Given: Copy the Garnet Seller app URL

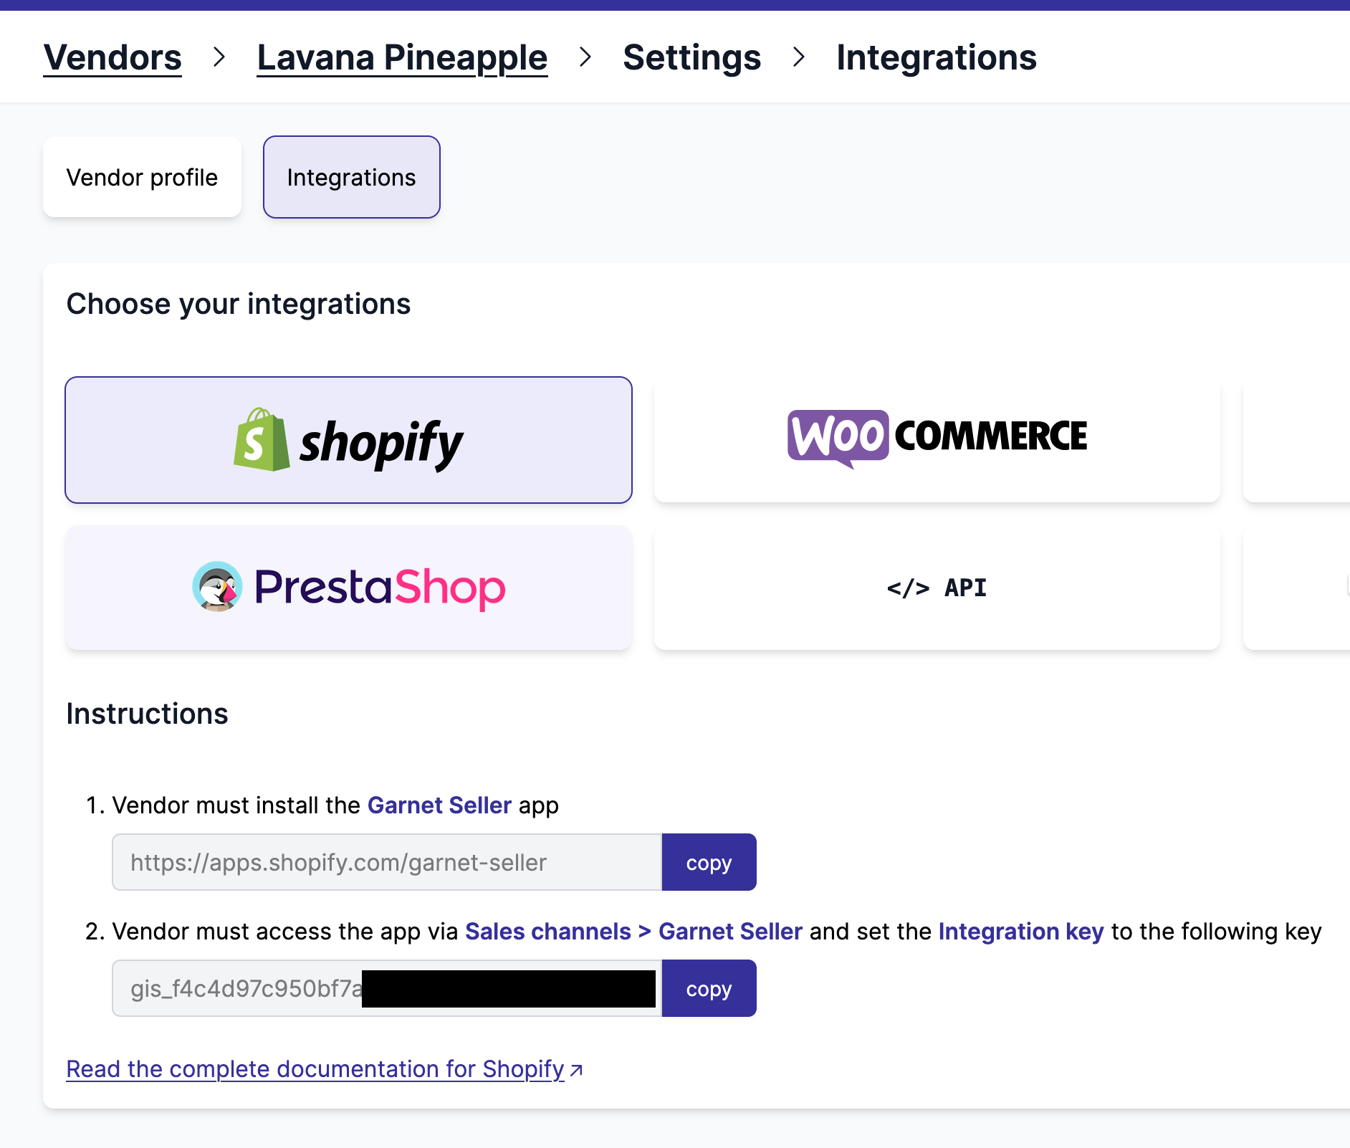Looking at the screenshot, I should point(709,862).
